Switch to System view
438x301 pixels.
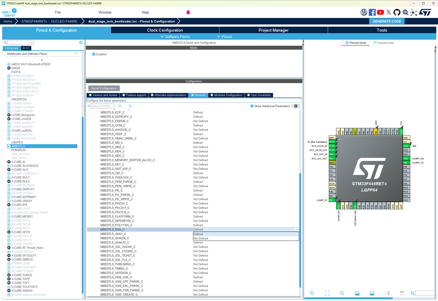coord(384,43)
